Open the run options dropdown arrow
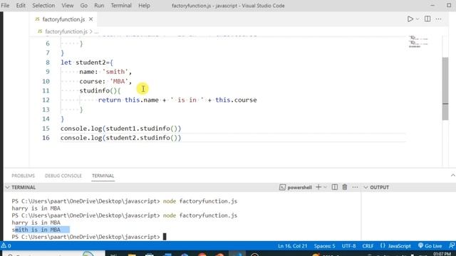This screenshot has height=256, width=456. [x=418, y=19]
